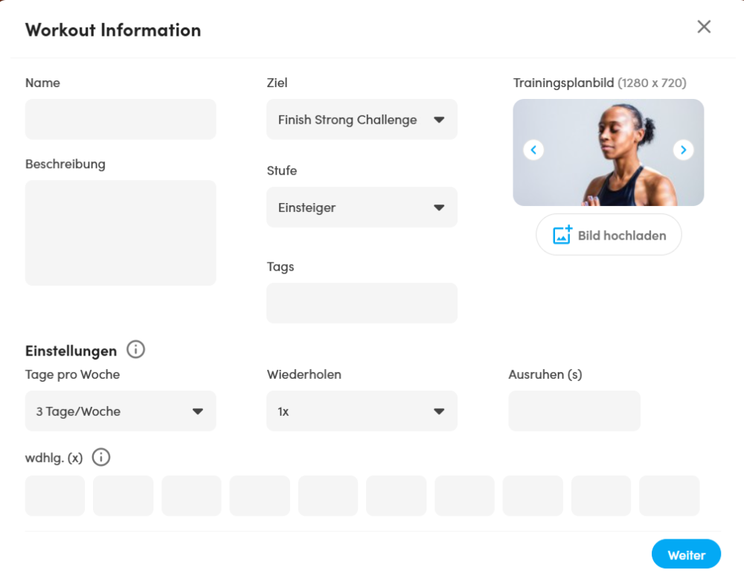Expand the Wiederholen dropdown showing 1x
Screen dimensions: 744x587
tap(362, 411)
